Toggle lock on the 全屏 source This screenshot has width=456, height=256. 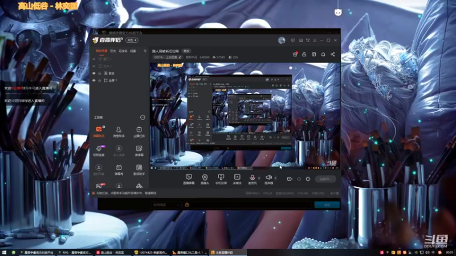(100, 80)
